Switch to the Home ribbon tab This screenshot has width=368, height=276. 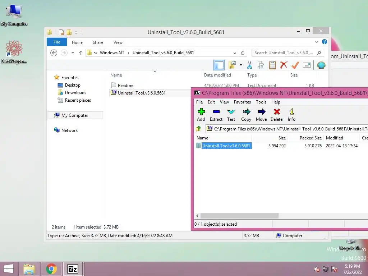(x=77, y=42)
